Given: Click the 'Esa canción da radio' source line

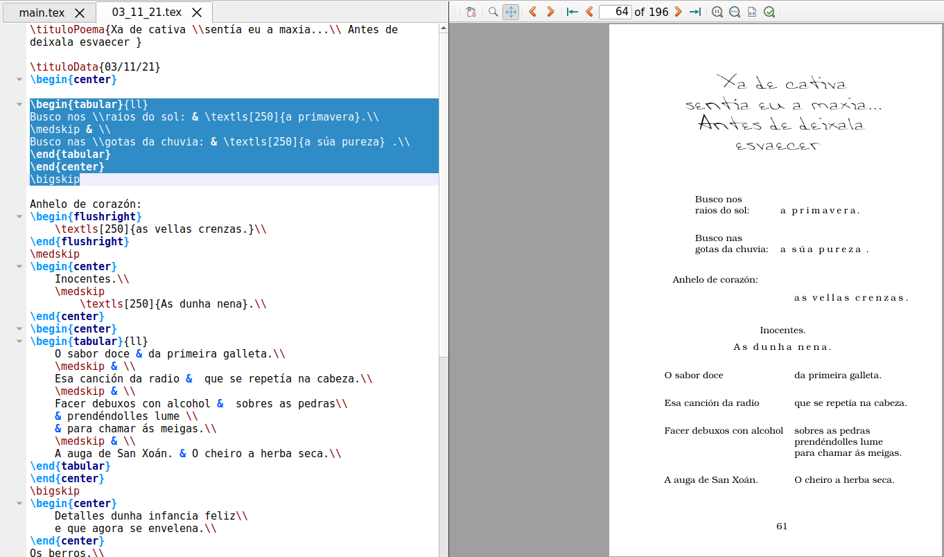Looking at the screenshot, I should pos(214,379).
